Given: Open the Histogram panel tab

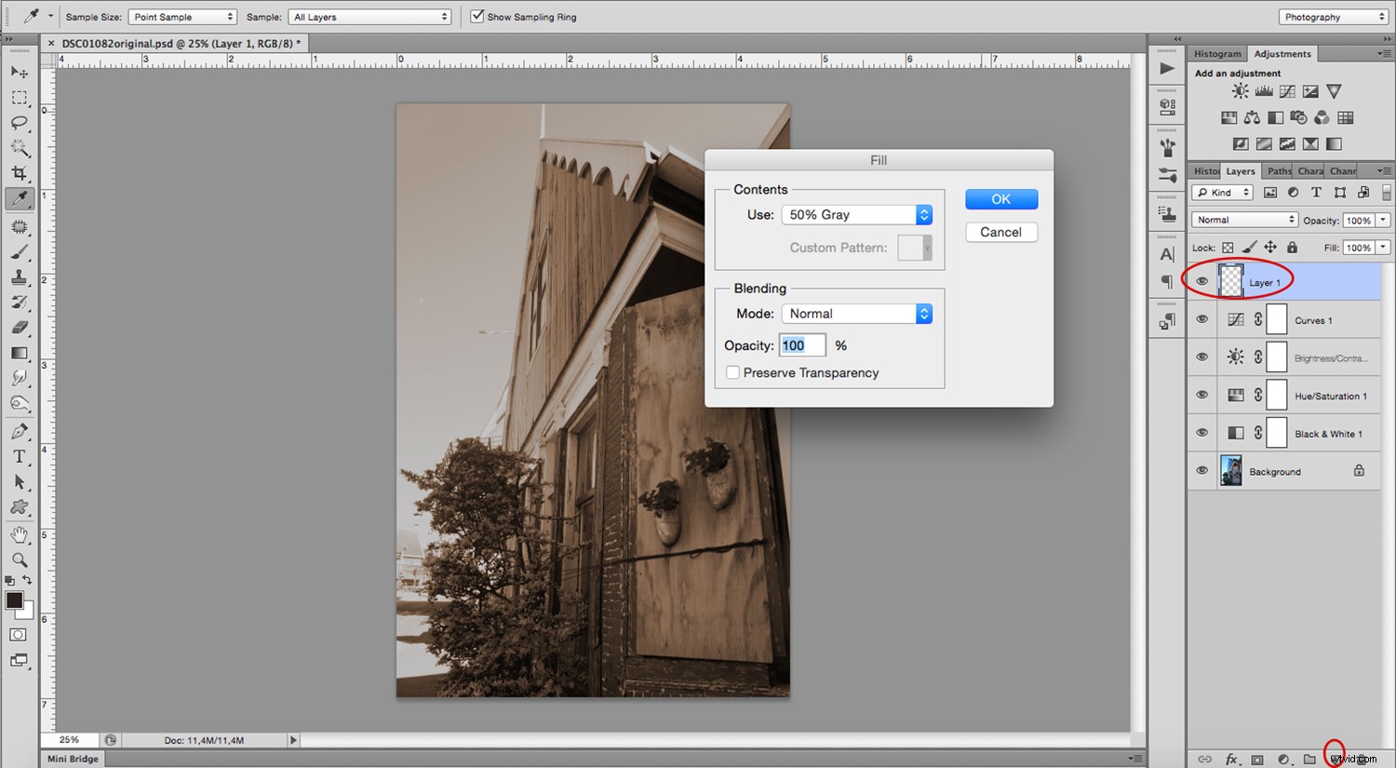Looking at the screenshot, I should pos(1216,53).
